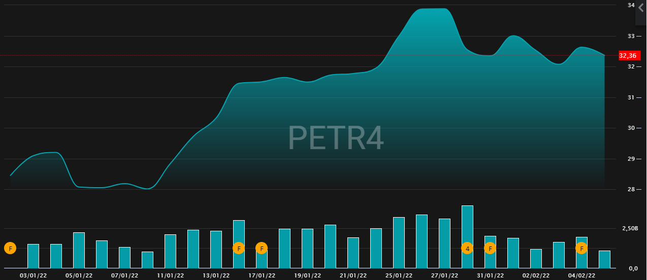Open the F event marker above 17/01/22
The width and height of the screenshot is (647, 280).
click(262, 248)
